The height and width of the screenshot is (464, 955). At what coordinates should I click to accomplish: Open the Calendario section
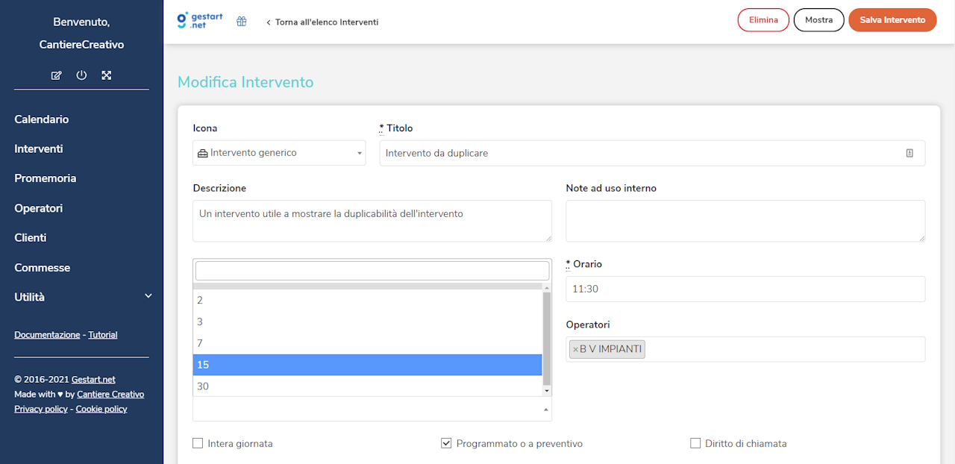point(41,119)
